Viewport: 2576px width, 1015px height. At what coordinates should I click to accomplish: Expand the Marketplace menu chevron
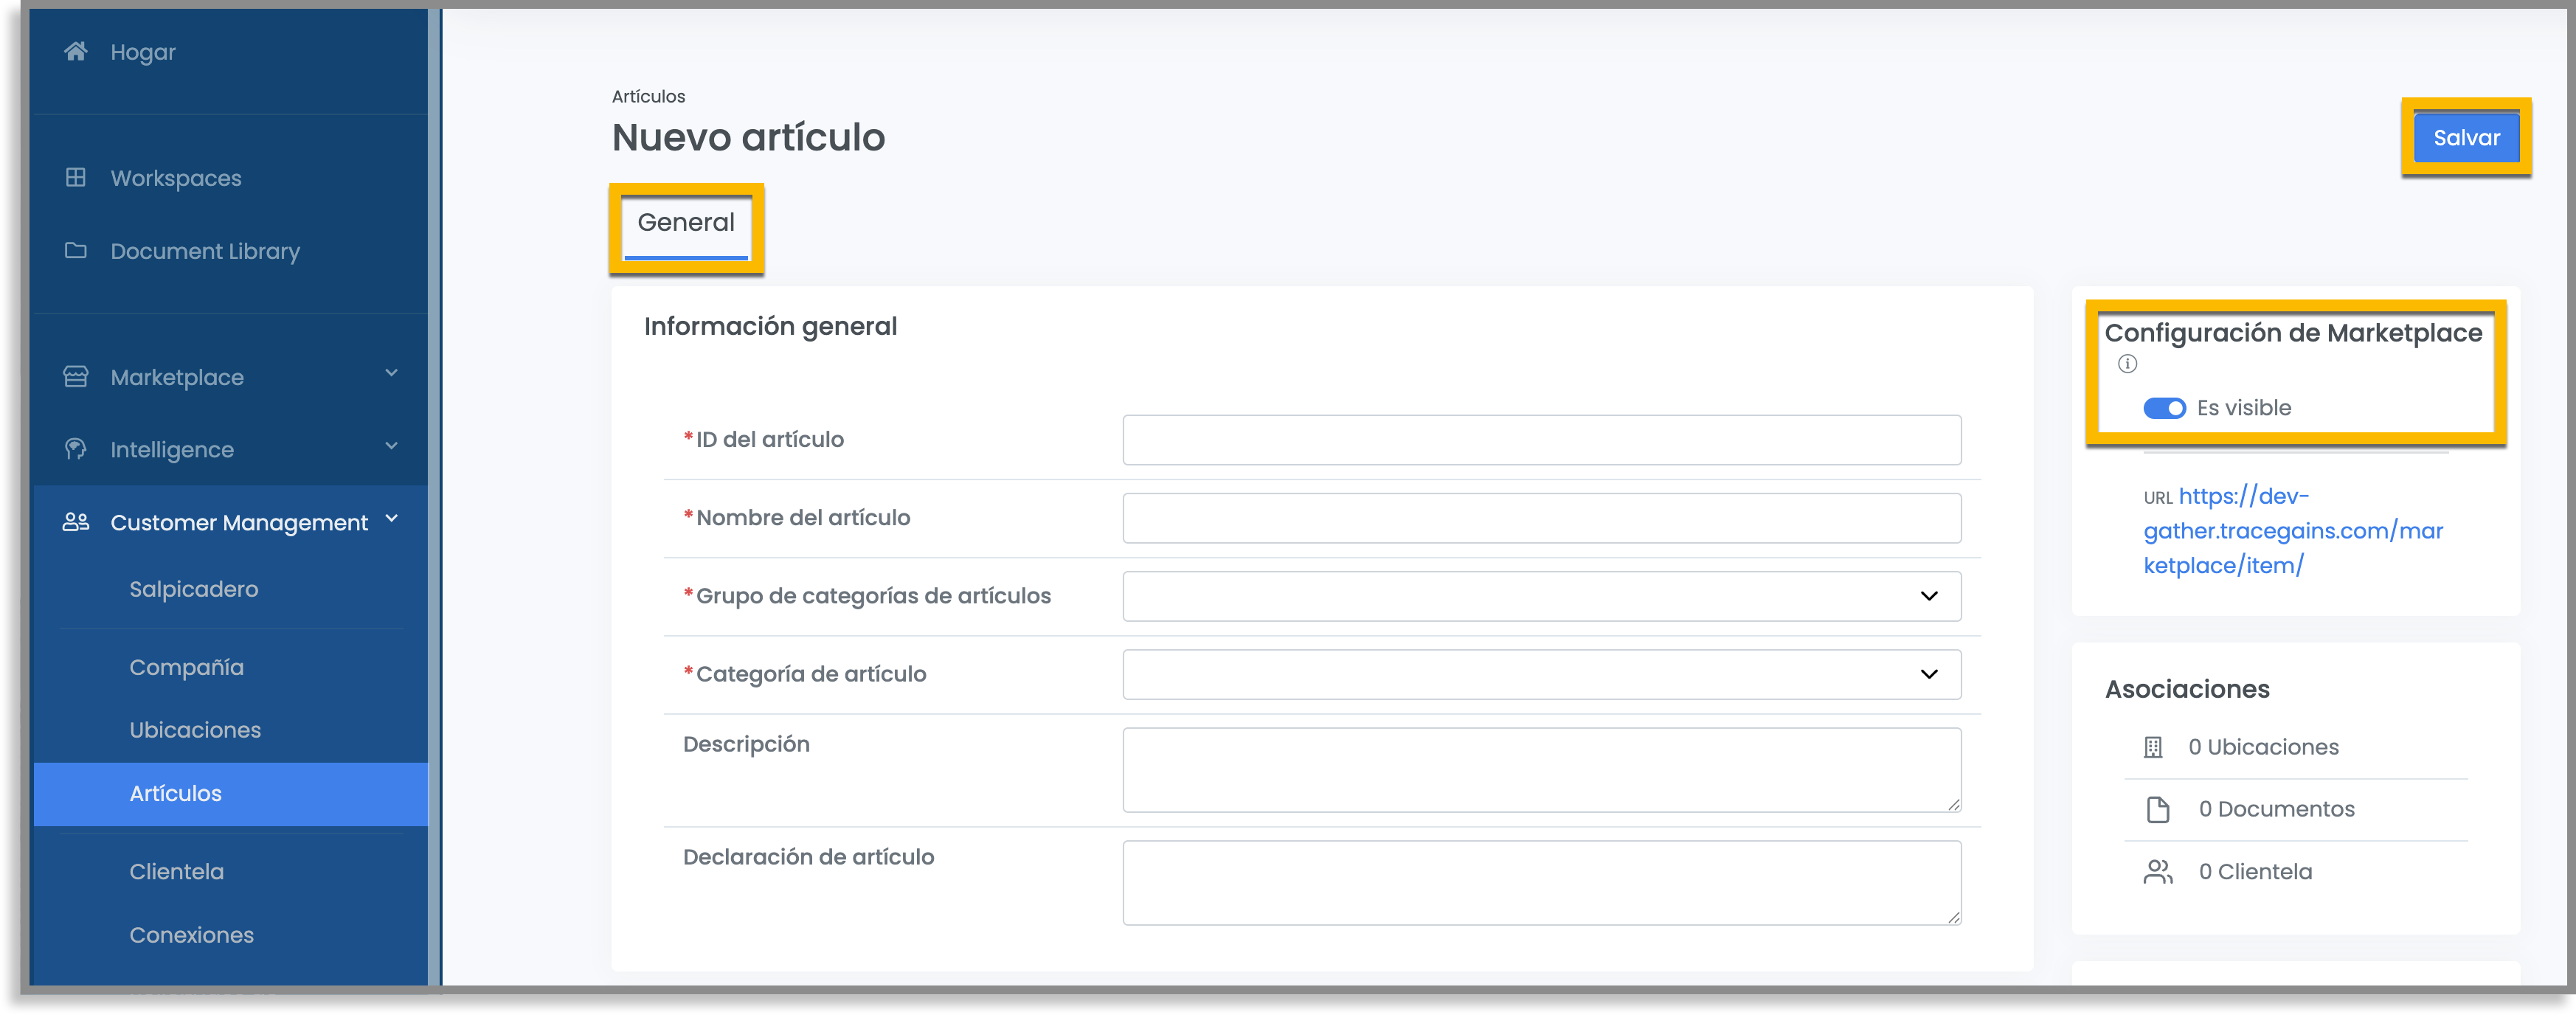[x=392, y=373]
